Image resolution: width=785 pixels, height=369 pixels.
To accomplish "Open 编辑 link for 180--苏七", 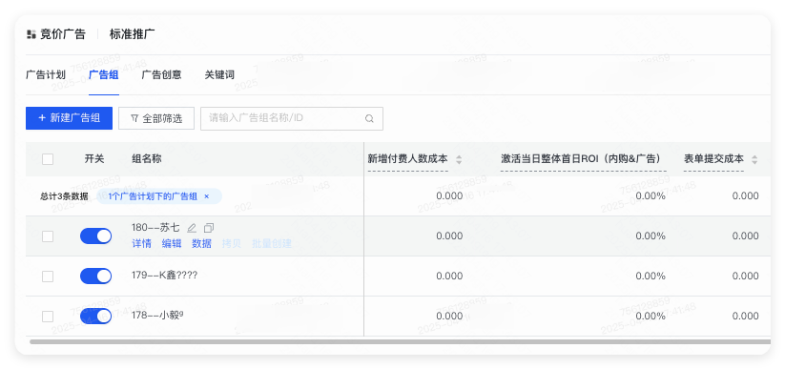I will [172, 244].
